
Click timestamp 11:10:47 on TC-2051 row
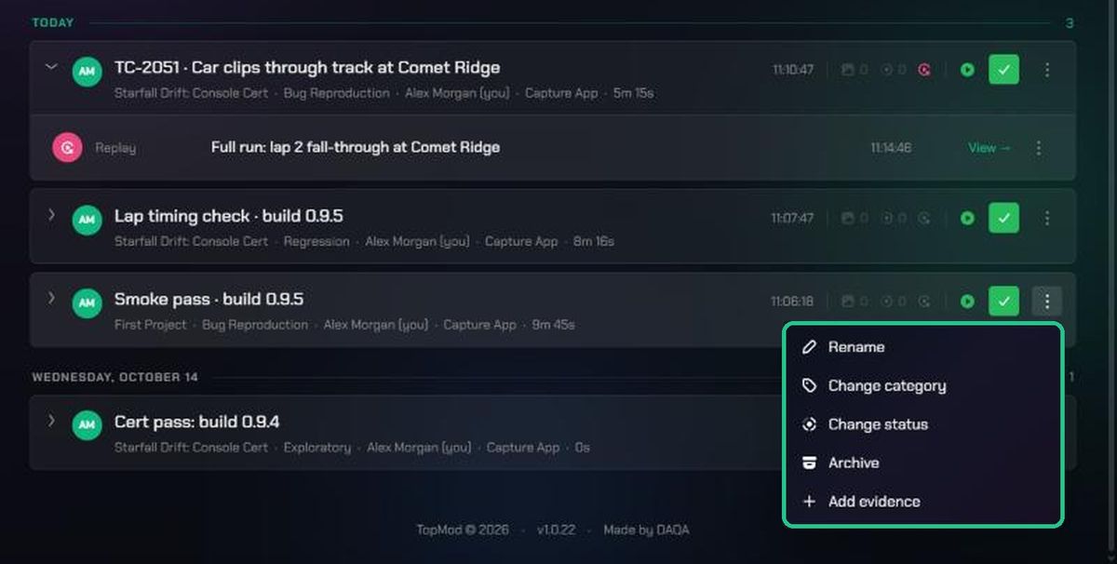(x=793, y=70)
